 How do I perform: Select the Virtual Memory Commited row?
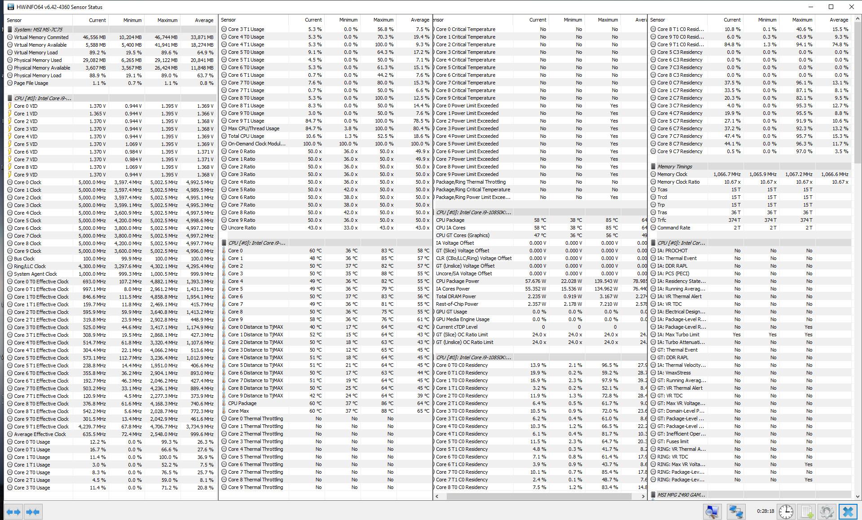111,37
